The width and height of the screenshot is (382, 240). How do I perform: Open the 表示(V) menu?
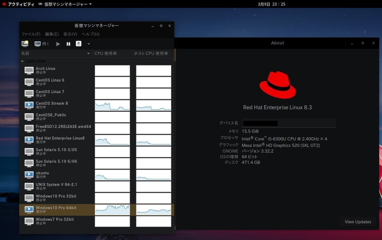(x=70, y=34)
